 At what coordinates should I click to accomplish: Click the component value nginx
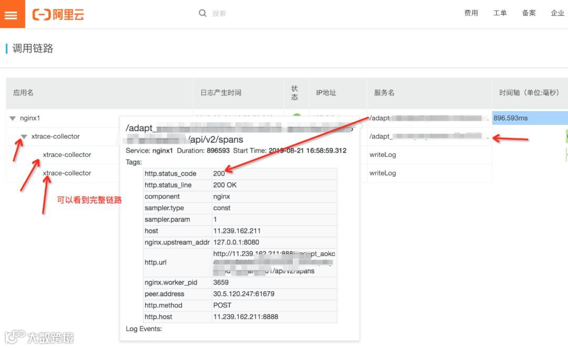[221, 196]
